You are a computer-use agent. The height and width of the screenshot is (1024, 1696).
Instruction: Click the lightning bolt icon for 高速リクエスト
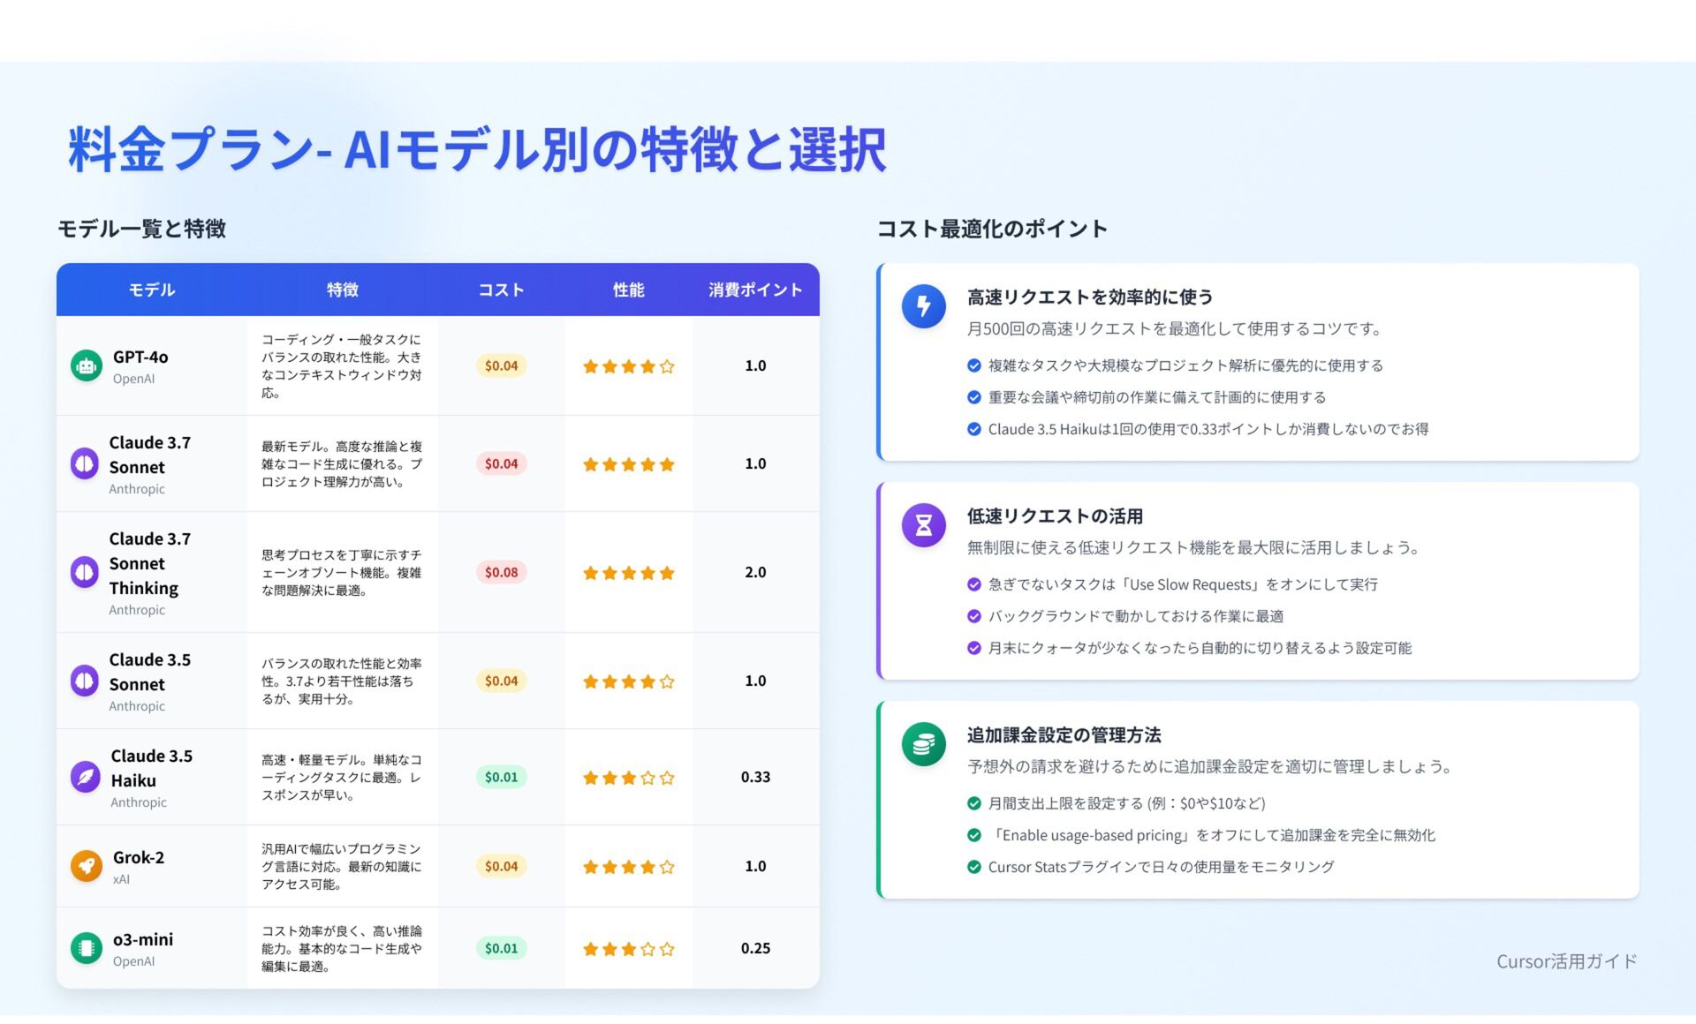coord(923,306)
